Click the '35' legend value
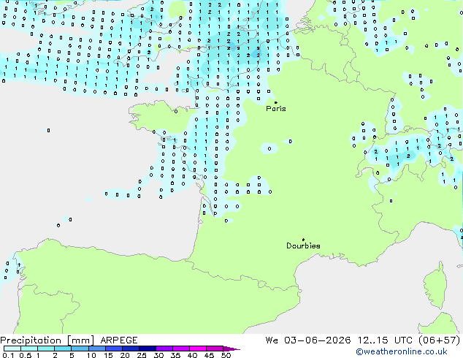463x358 pixels. point(175,355)
